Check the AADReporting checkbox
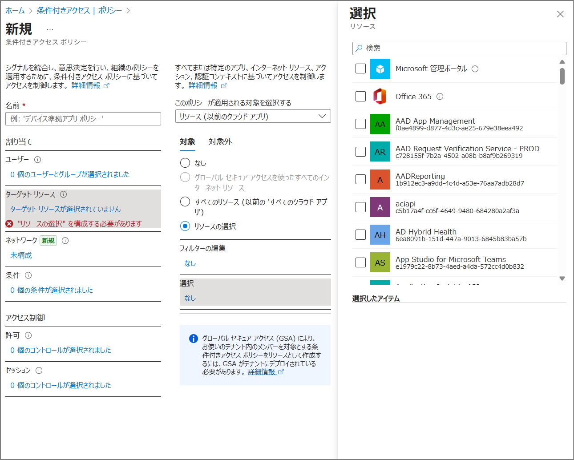 coord(361,179)
